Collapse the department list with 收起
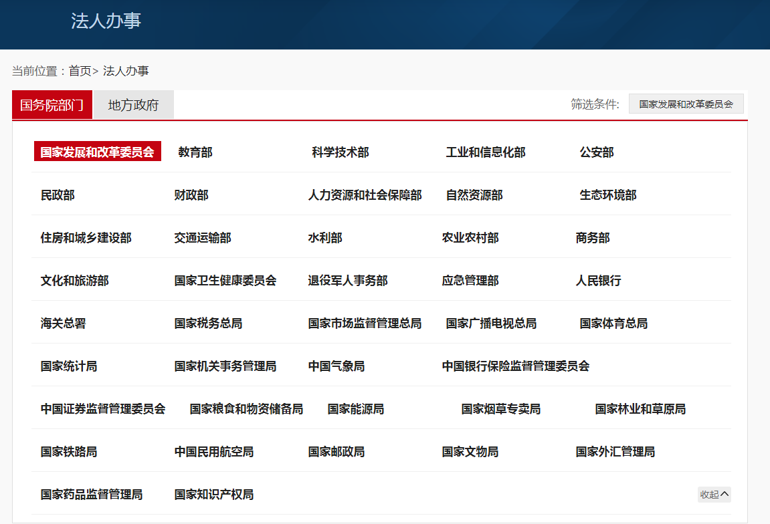 [714, 495]
